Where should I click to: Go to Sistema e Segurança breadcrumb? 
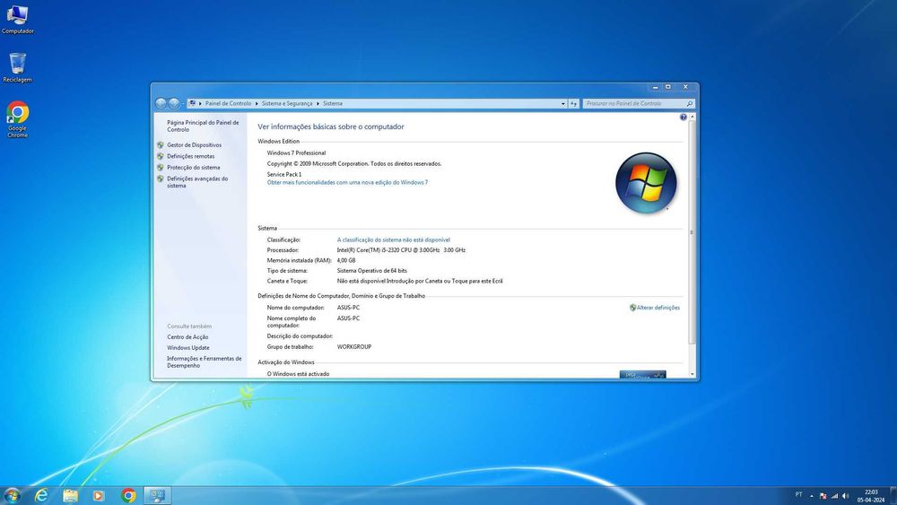pos(287,103)
